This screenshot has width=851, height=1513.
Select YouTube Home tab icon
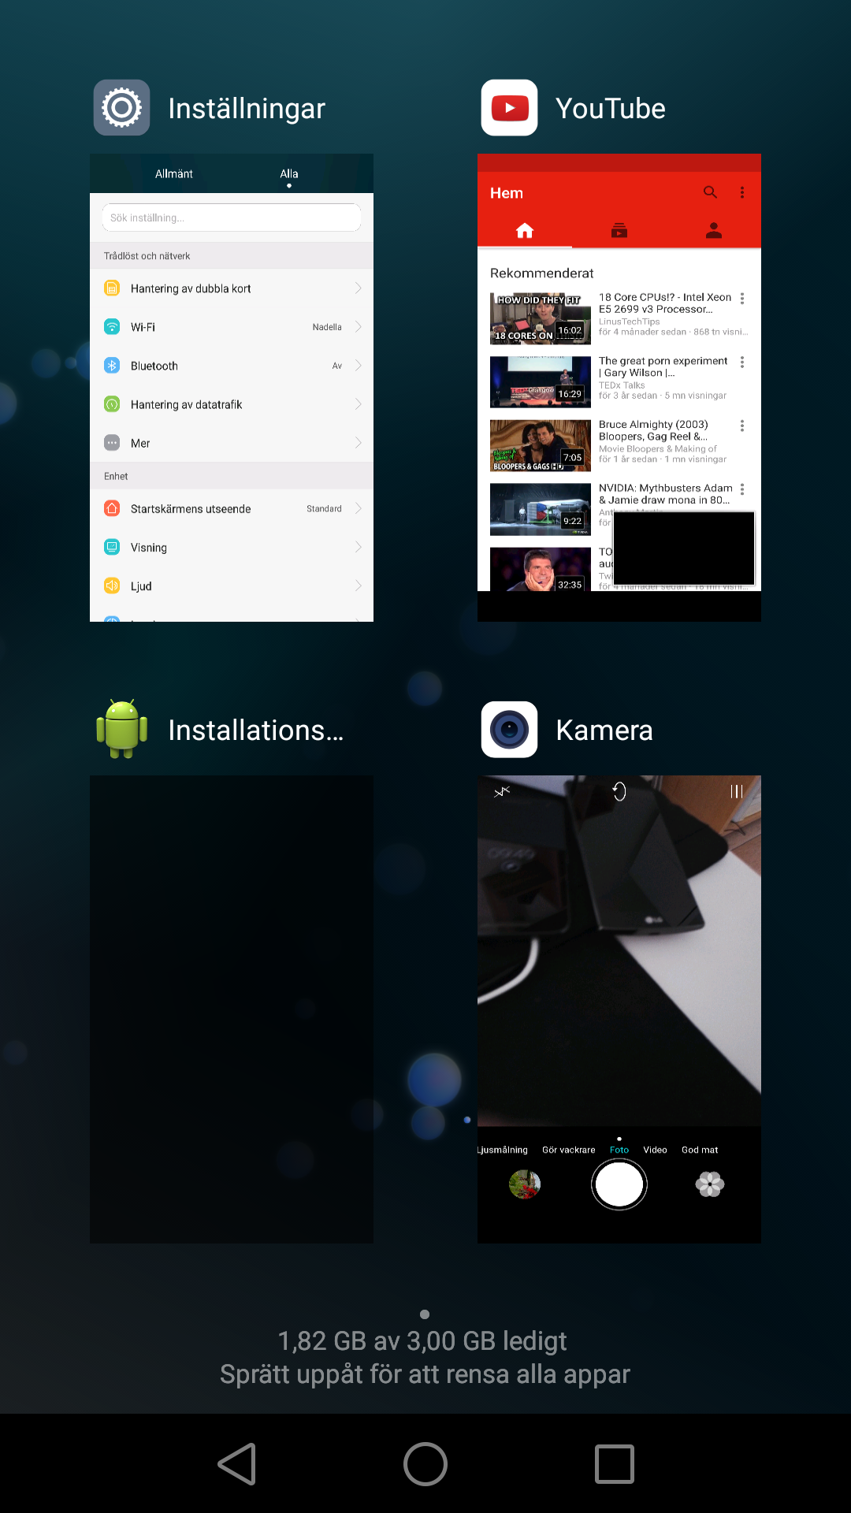pos(525,230)
